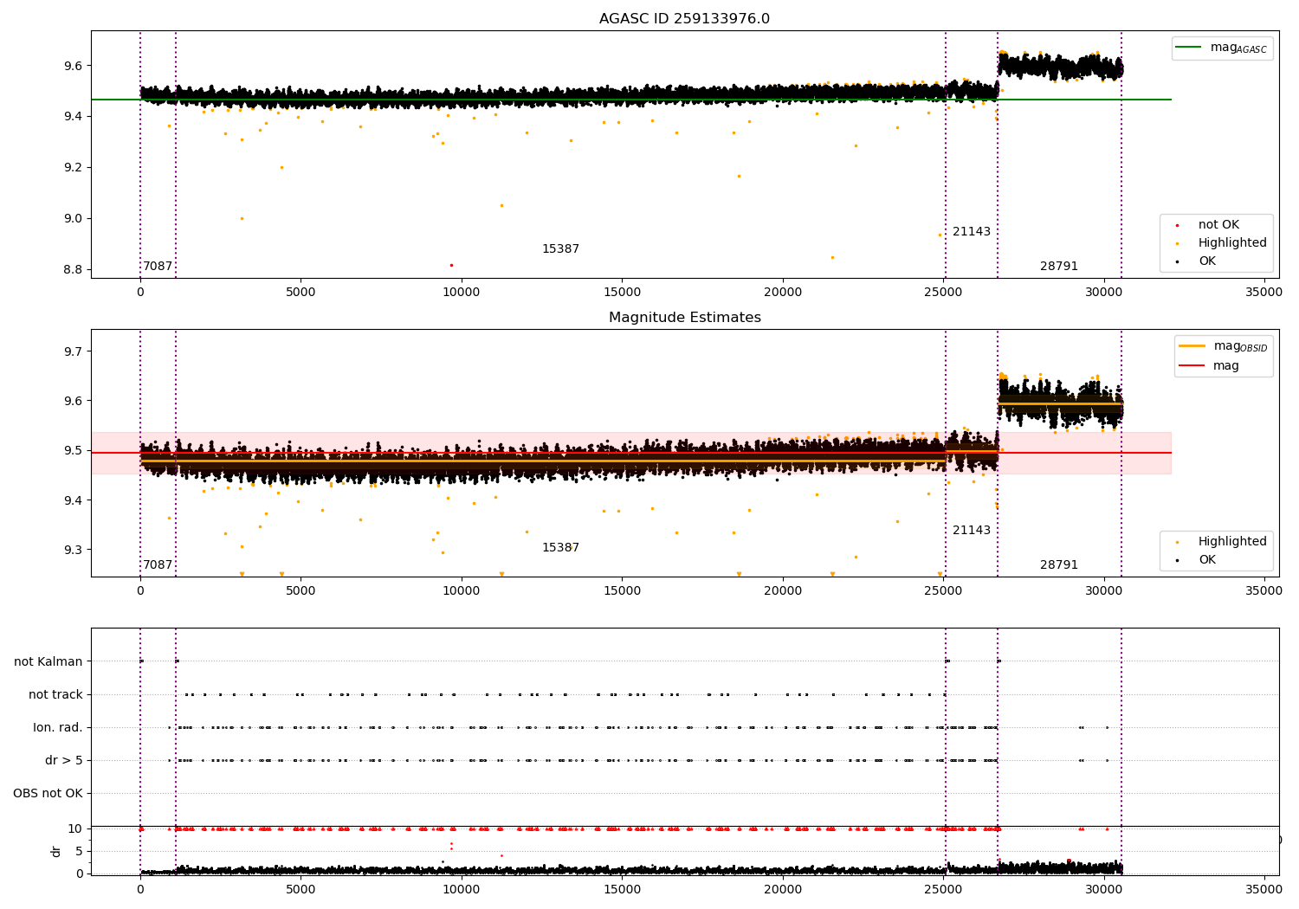Click the 20000 x-axis tick of Magnitude Estimates plot

pos(783,591)
